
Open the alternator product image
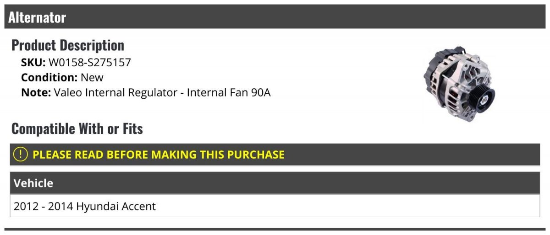pyautogui.click(x=458, y=85)
